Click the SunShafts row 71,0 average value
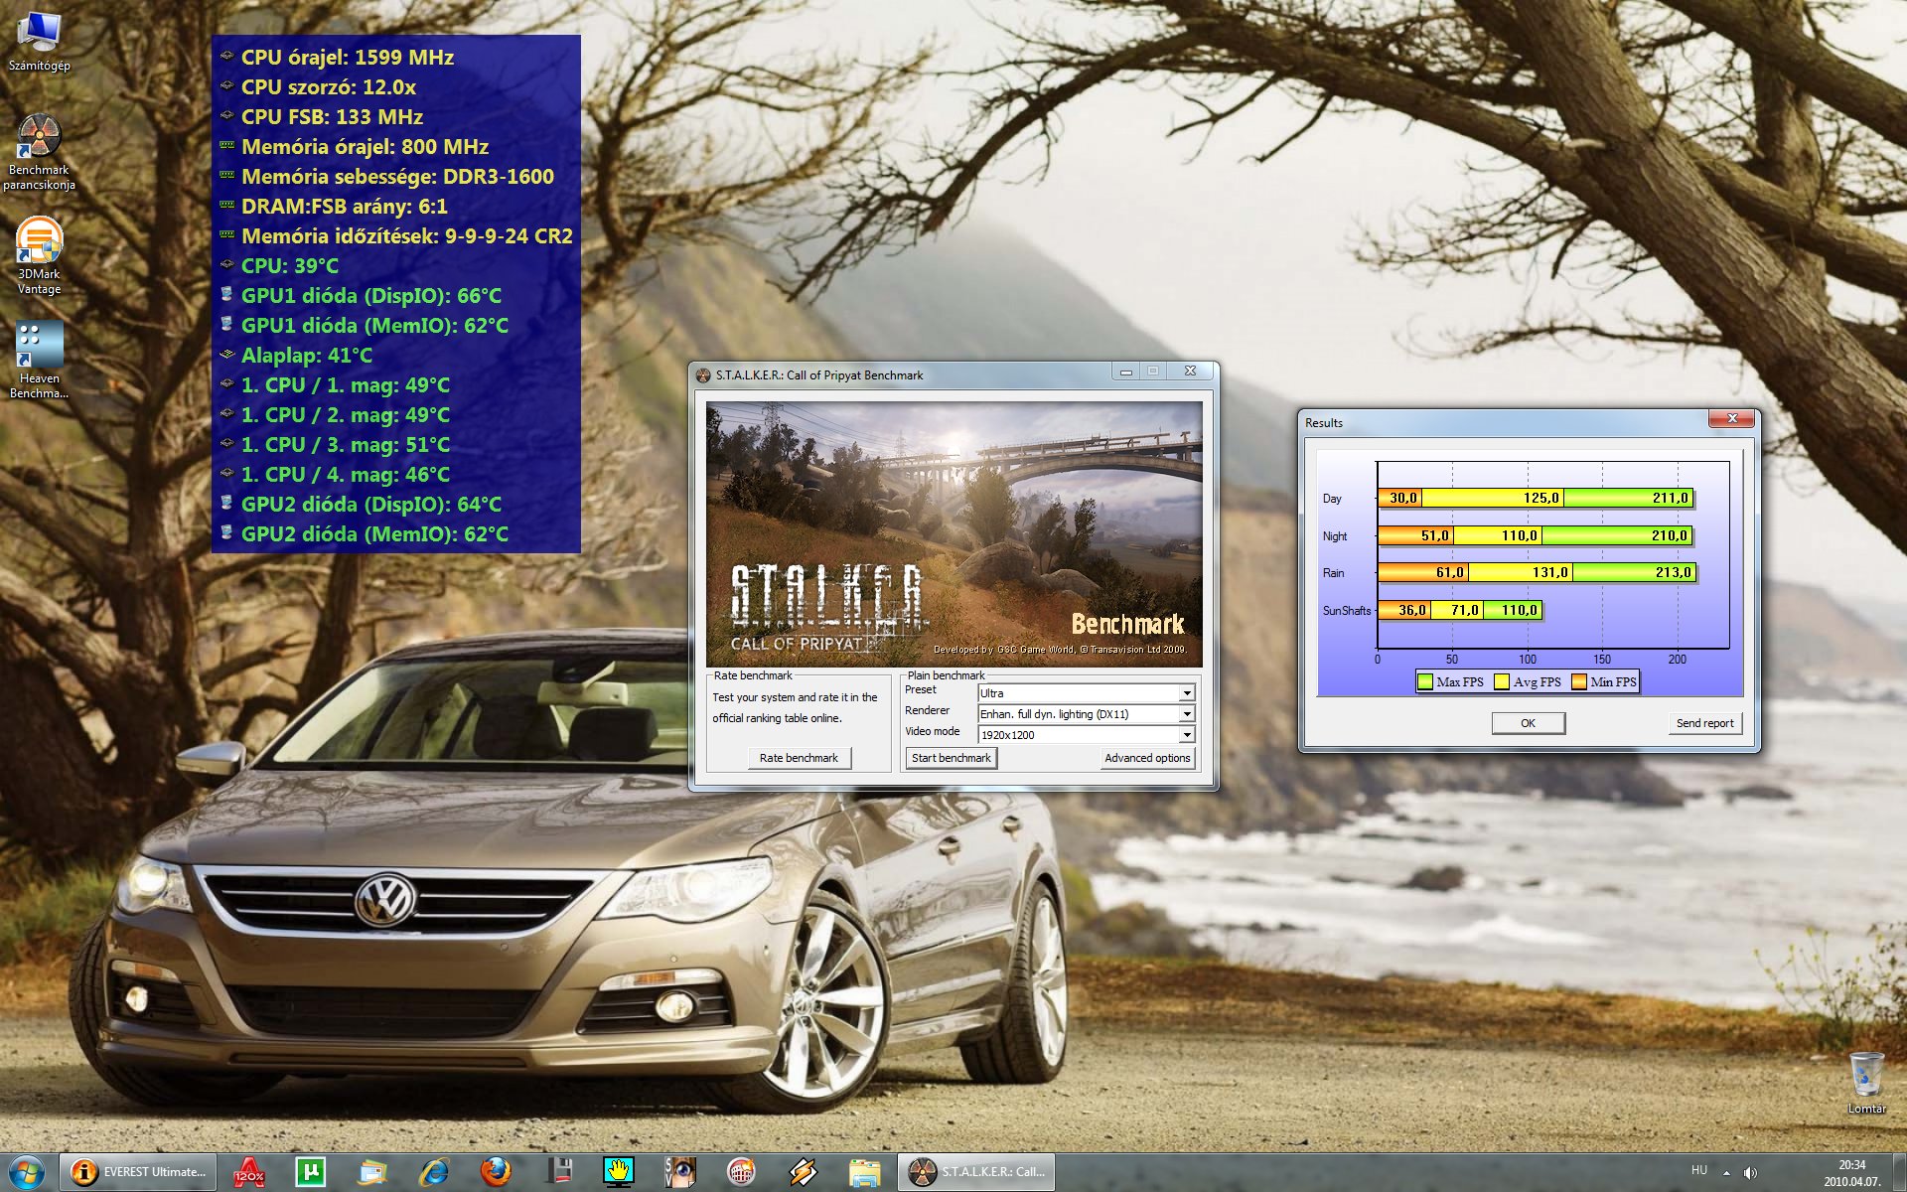Viewport: 1907px width, 1192px height. coord(1464,611)
